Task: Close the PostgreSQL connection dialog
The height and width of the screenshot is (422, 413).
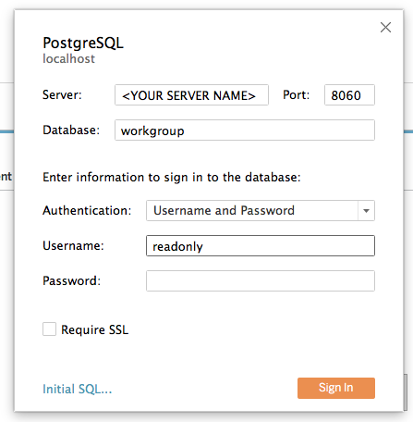Action: click(x=385, y=28)
